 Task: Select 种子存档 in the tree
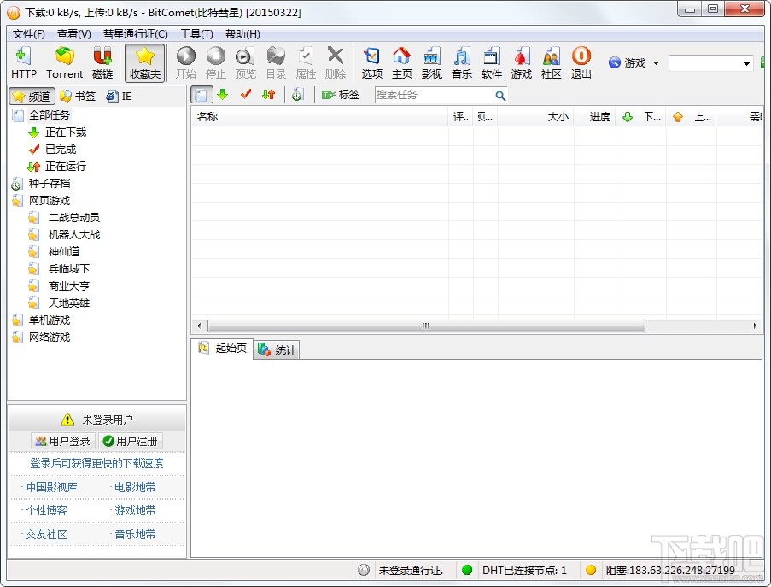[x=50, y=184]
